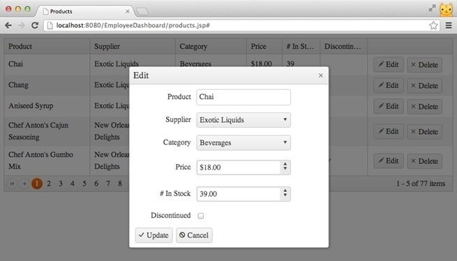
Task: Click the # In Stock field
Action: click(x=239, y=194)
